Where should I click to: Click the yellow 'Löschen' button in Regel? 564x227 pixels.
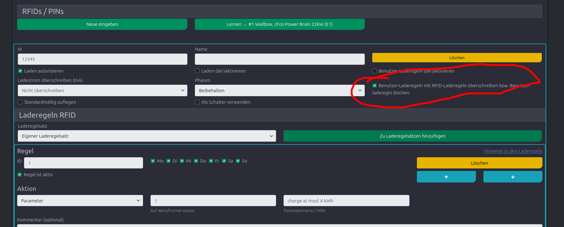tap(479, 163)
